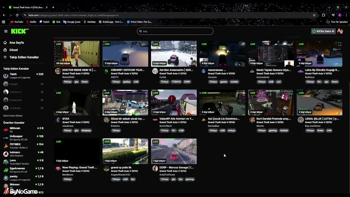Image resolution: width=350 pixels, height=197 pixels.
Task: Open the Kurt Daraldı Fivemde stream thumbnail
Action: [x=271, y=102]
